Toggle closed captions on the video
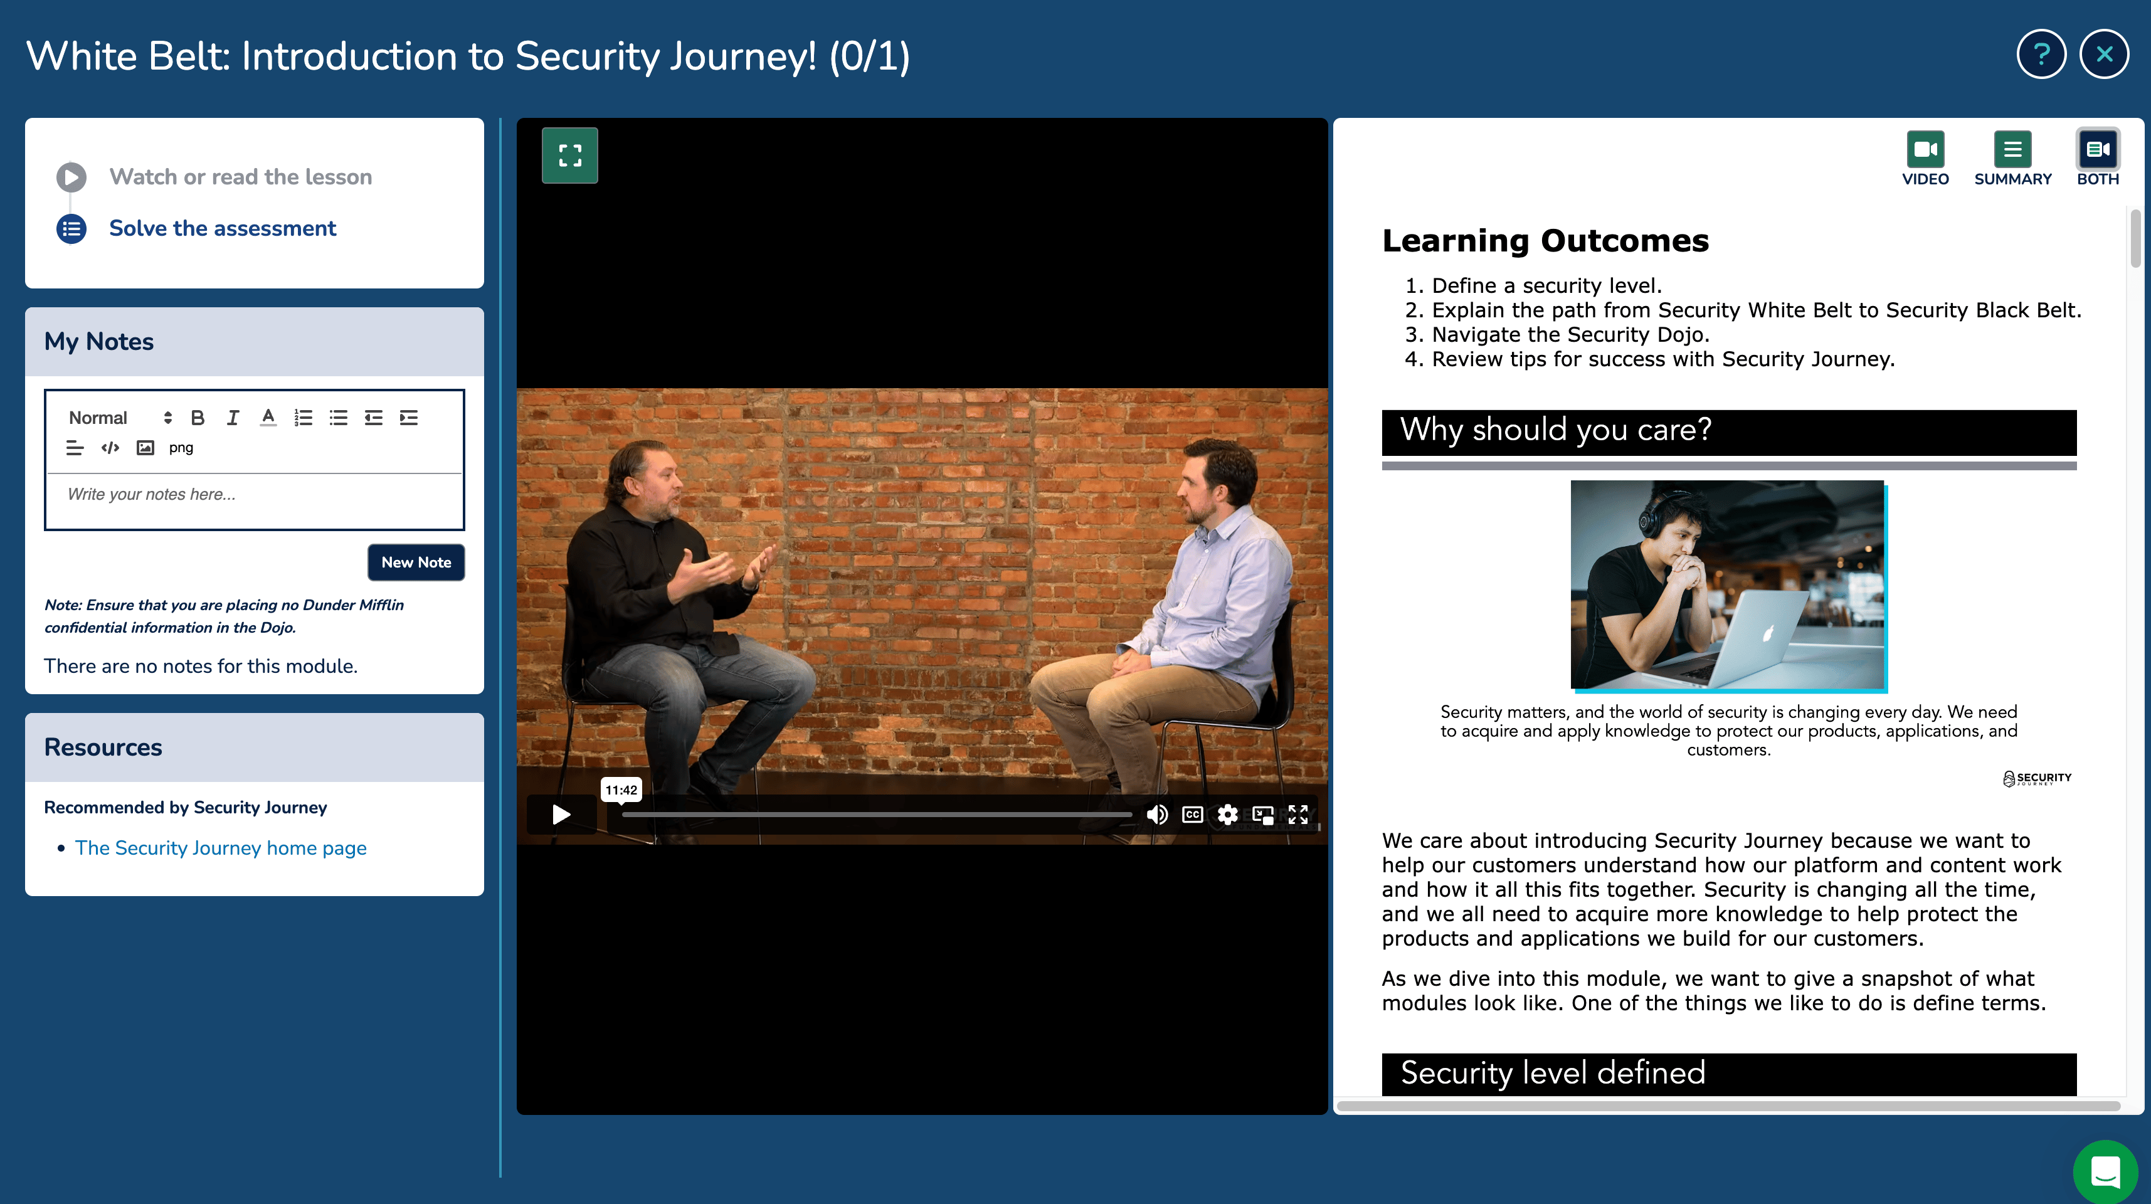This screenshot has width=2151, height=1204. tap(1192, 814)
